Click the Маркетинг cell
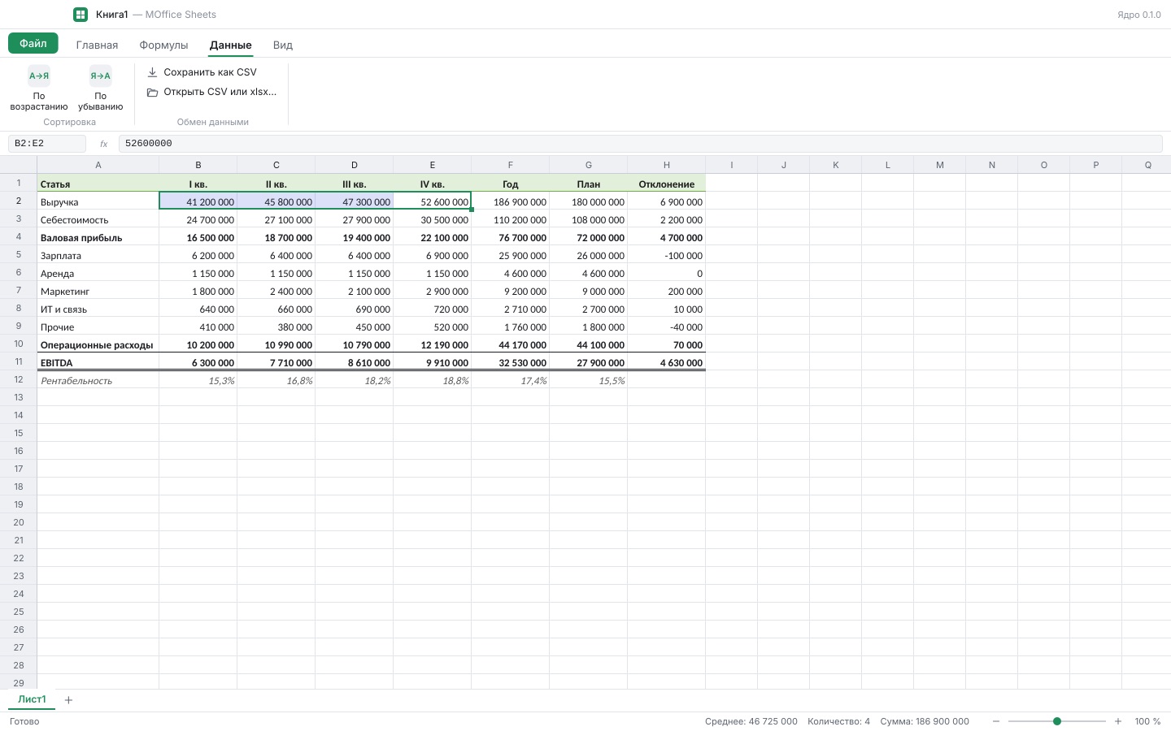Screen dimensions: 1171x731 pos(98,291)
